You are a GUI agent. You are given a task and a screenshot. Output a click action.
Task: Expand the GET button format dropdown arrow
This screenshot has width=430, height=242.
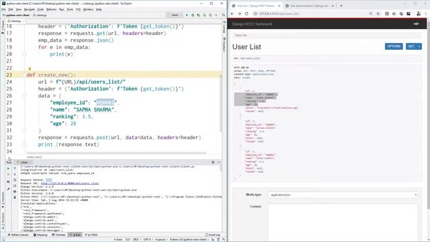(x=419, y=46)
